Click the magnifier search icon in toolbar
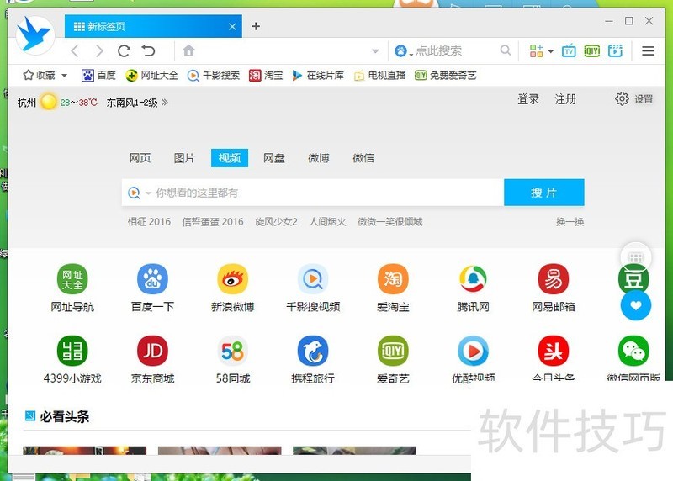Screen dimensions: 673x481 click(x=506, y=50)
